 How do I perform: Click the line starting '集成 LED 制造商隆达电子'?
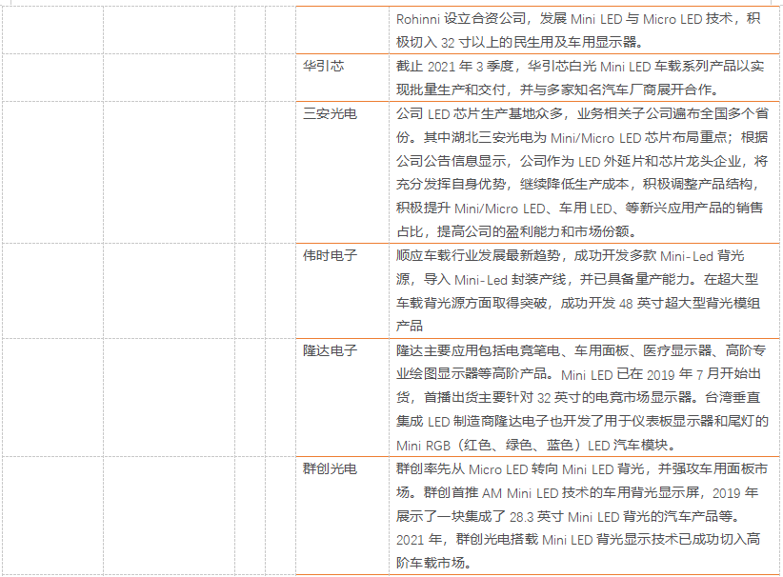point(582,421)
